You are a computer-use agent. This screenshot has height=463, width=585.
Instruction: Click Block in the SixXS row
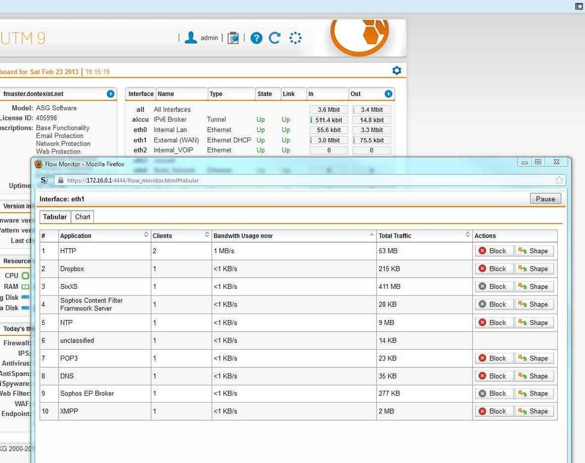(x=493, y=287)
